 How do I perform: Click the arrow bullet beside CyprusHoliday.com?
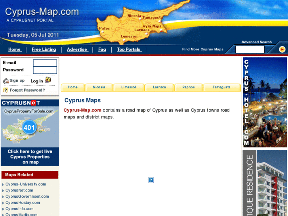[x=3, y=203]
